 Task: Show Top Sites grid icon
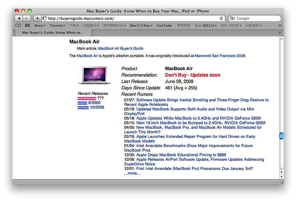pyautogui.click(x=28, y=25)
